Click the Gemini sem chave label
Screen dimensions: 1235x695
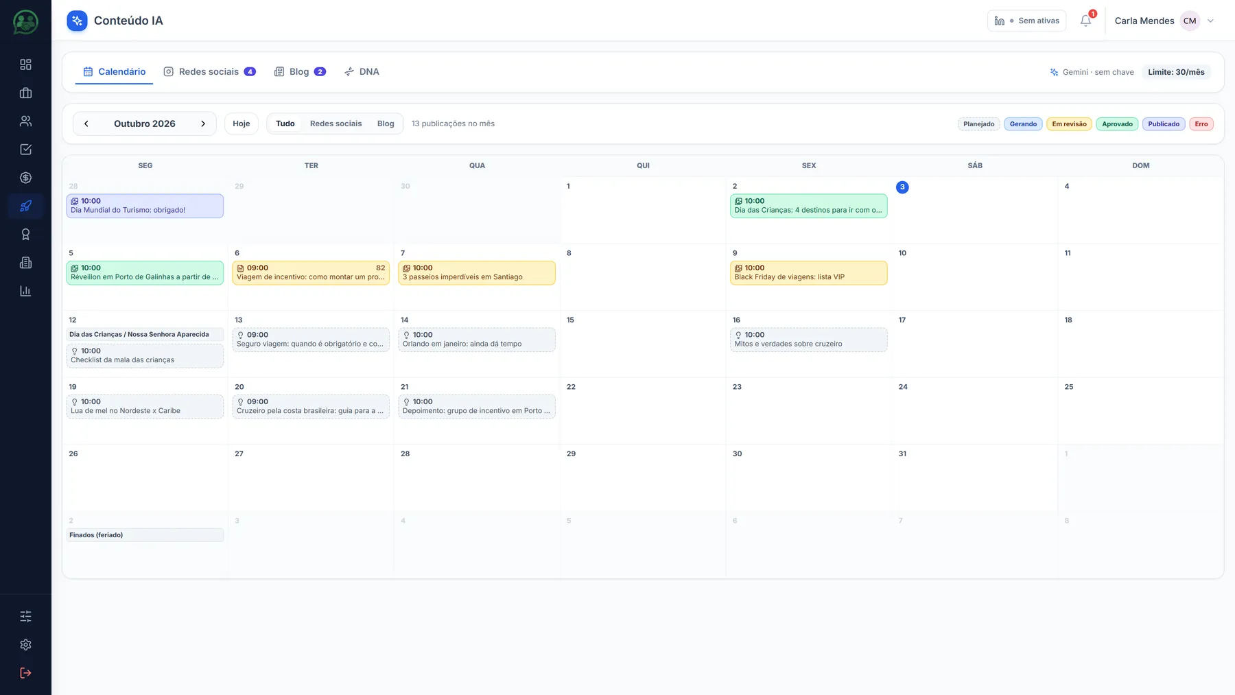click(x=1092, y=72)
